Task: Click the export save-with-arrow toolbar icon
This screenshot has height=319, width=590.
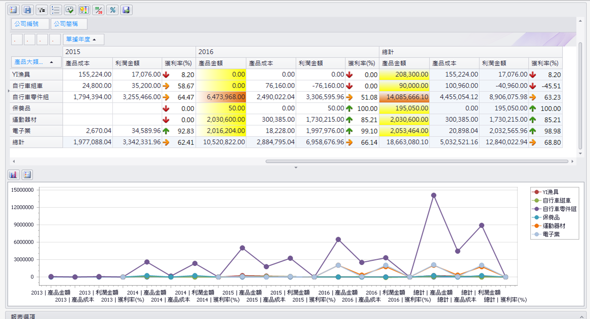Action: click(x=126, y=10)
